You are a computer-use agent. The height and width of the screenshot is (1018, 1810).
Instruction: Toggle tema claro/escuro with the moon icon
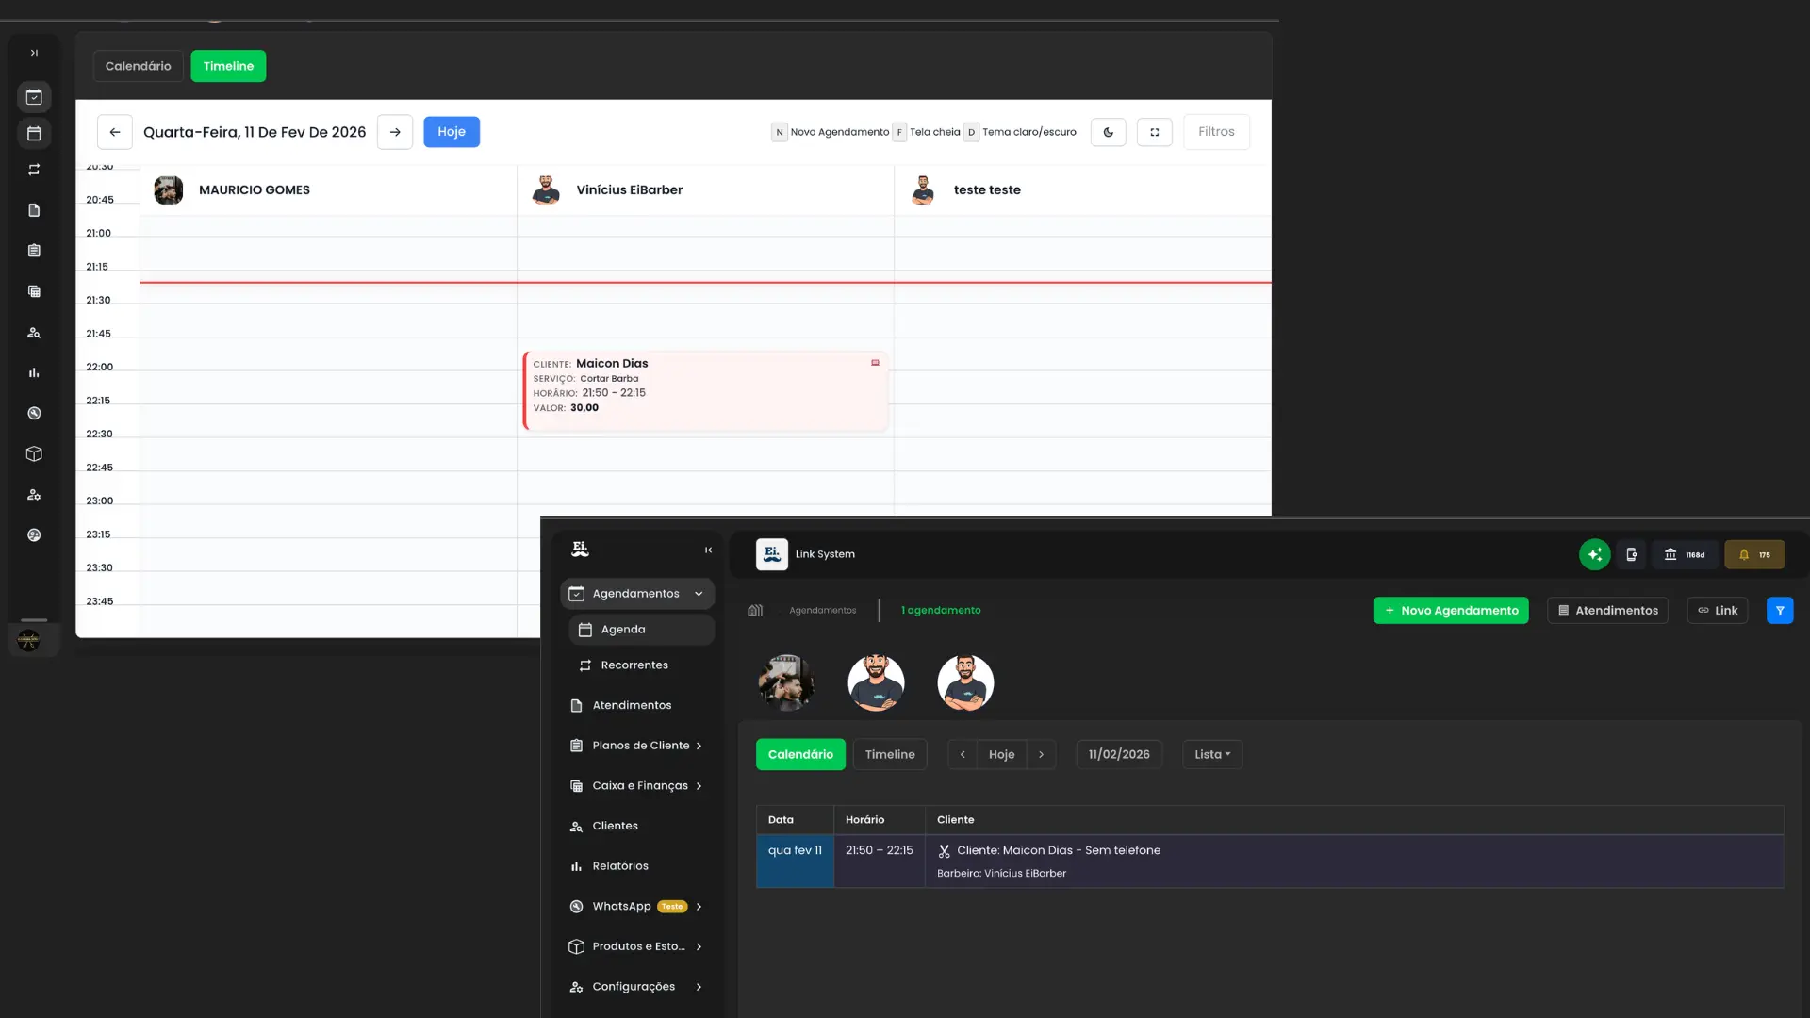coord(1108,132)
